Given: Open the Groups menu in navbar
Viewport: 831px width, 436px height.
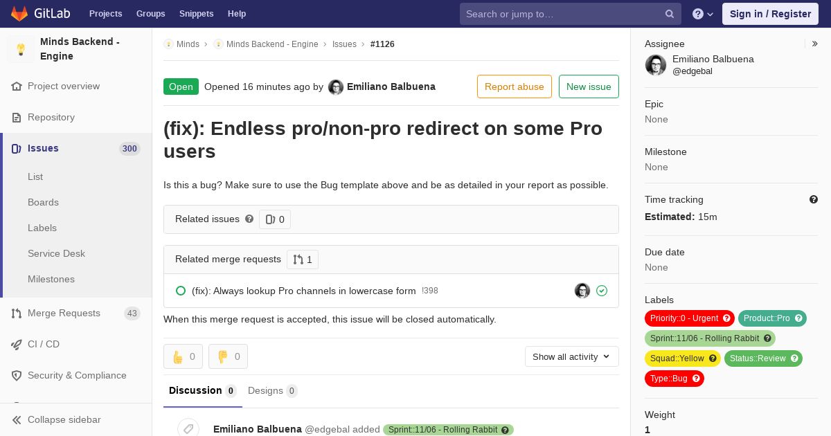Looking at the screenshot, I should pos(151,14).
